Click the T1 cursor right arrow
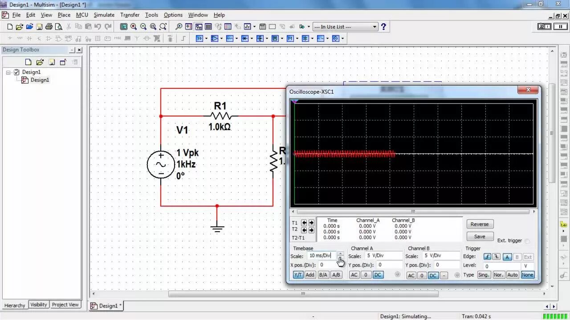The width and height of the screenshot is (570, 320). coord(311,223)
